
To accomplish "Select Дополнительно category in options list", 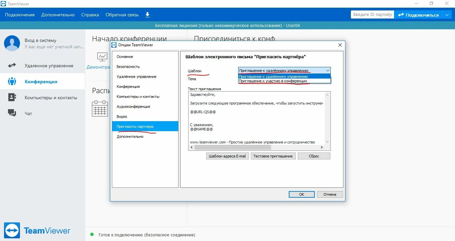I will point(145,136).
